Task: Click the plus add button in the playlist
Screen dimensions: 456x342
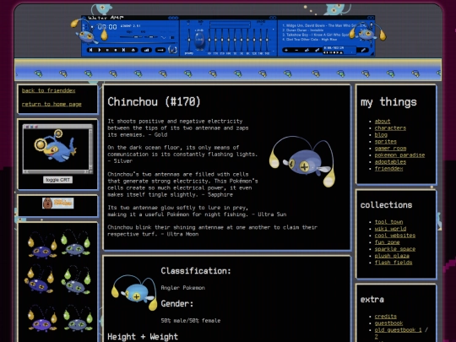Action: tap(286, 50)
